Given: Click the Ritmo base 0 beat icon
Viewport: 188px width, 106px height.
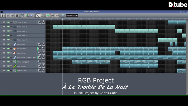Looking at the screenshot, I should pos(15,27).
